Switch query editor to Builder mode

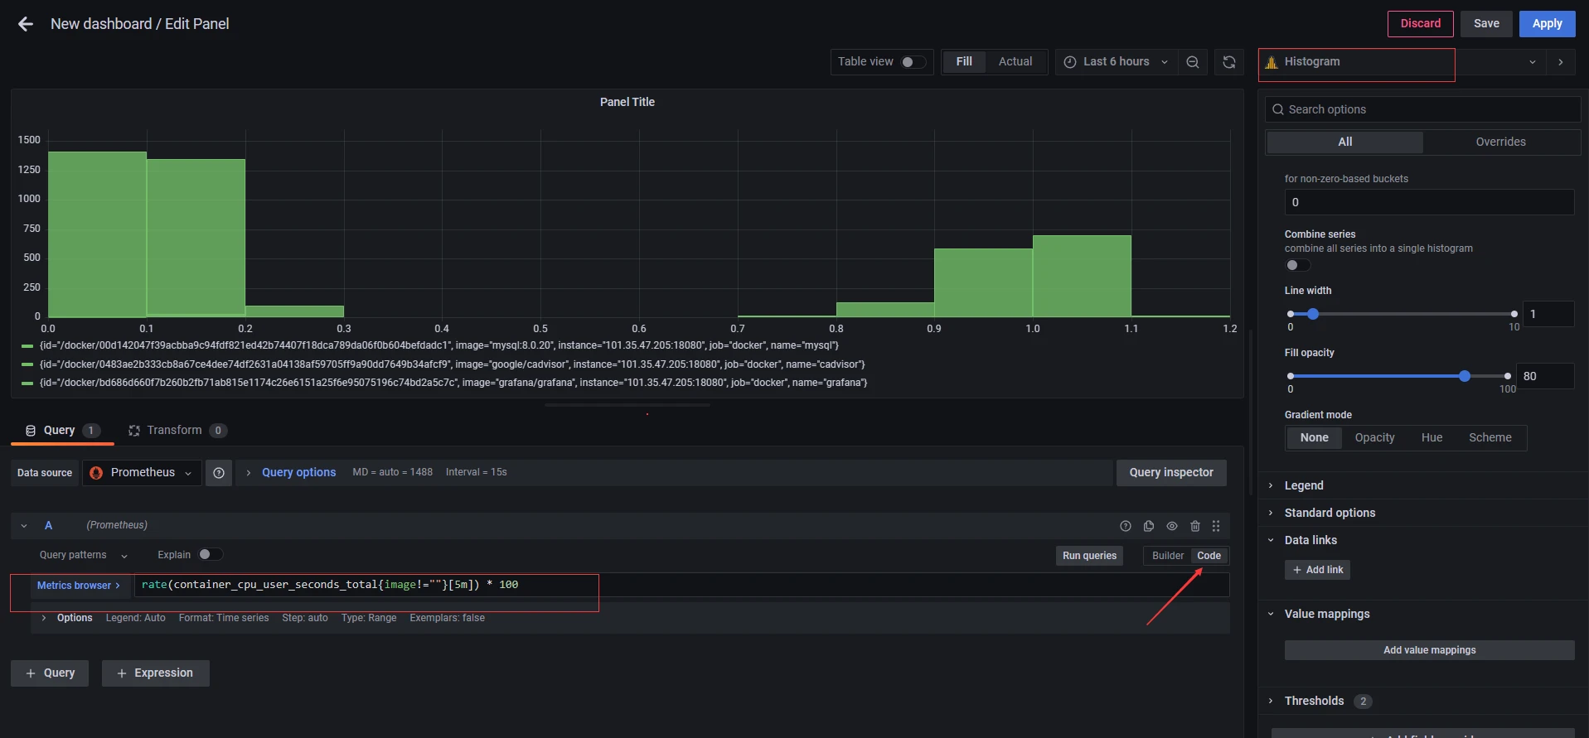point(1168,556)
